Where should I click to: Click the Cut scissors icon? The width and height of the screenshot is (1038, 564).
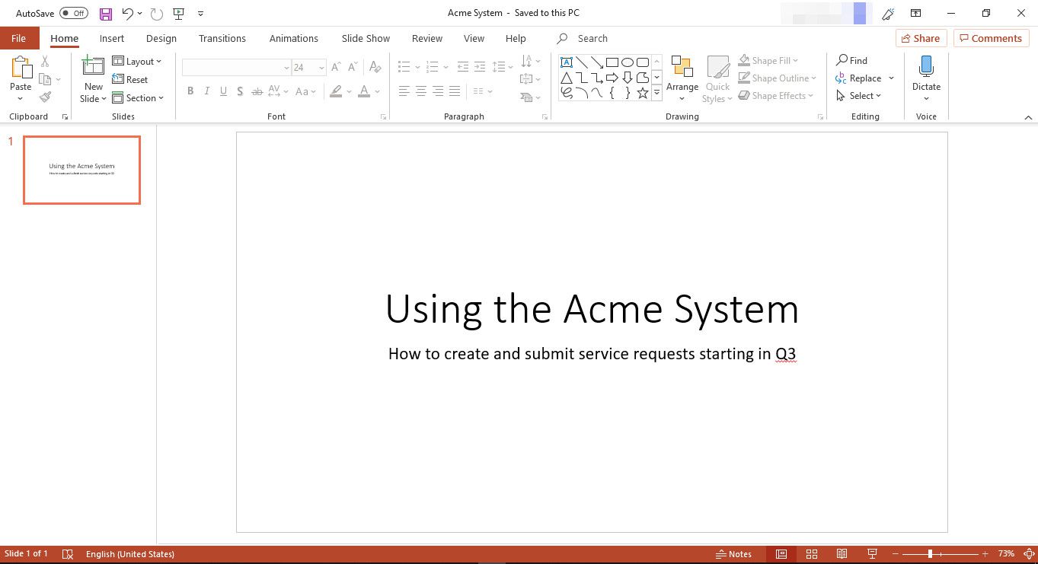pyautogui.click(x=45, y=61)
